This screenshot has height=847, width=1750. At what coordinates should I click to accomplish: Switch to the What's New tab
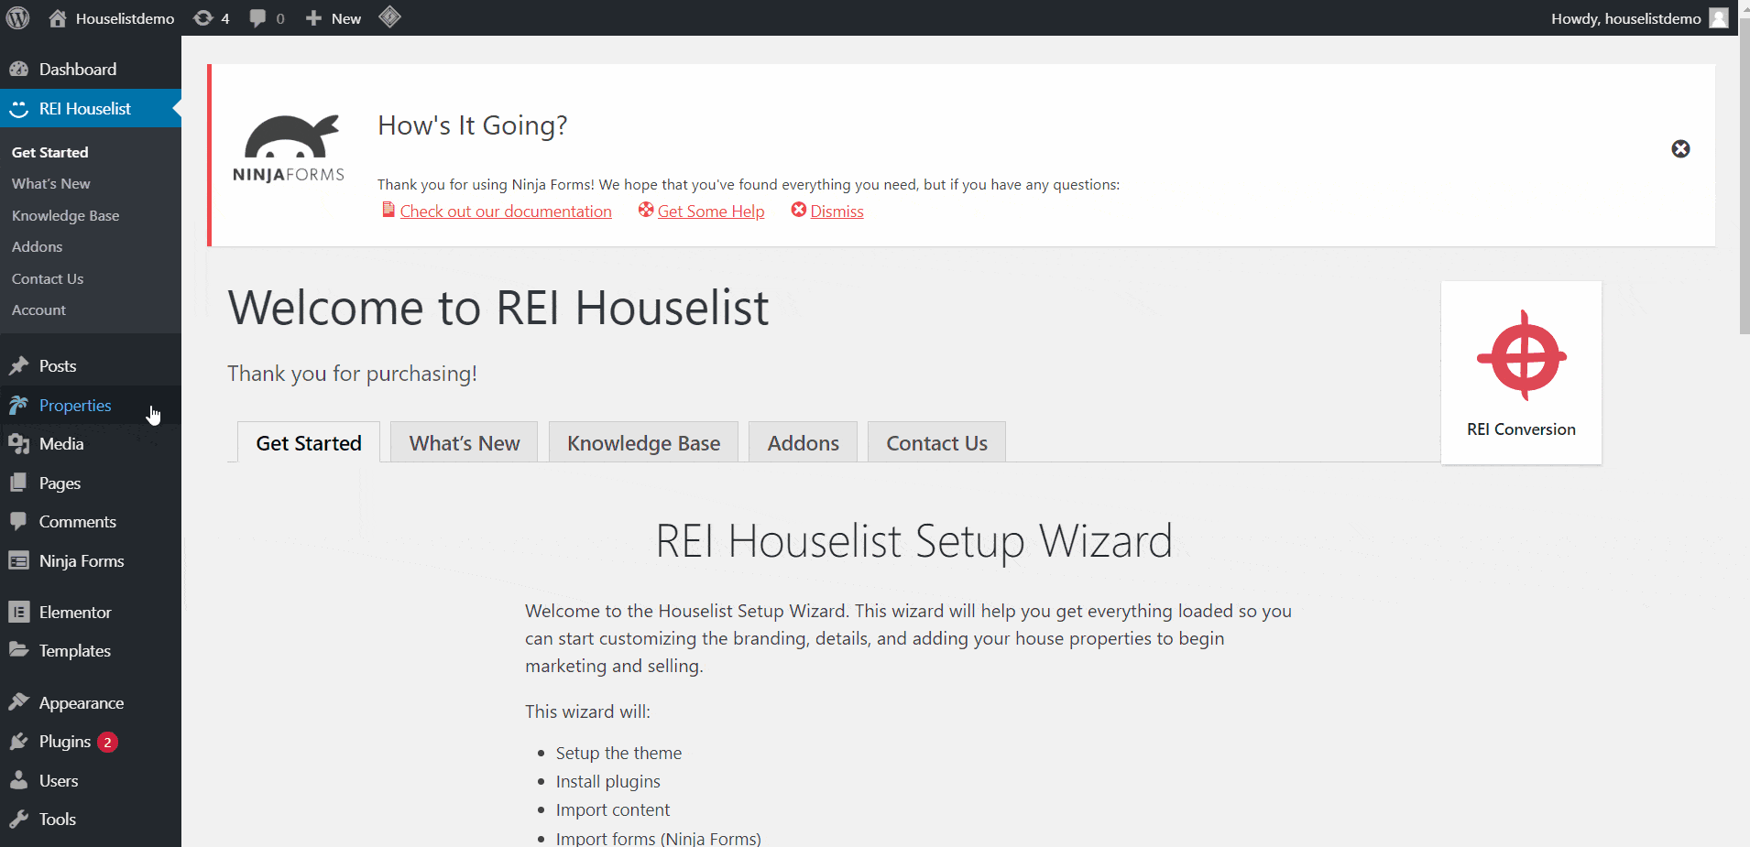465,442
